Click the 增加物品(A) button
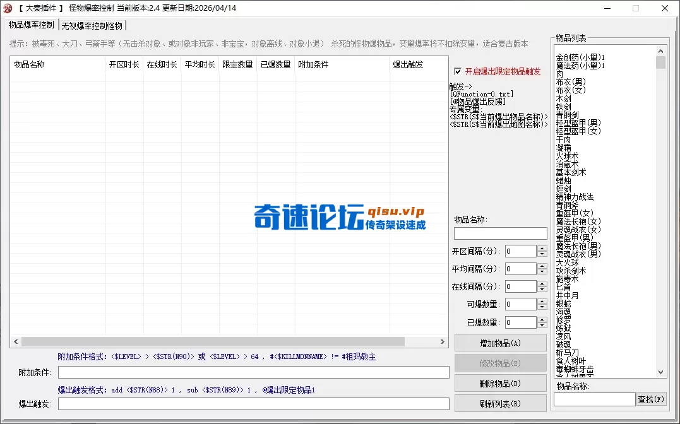680x424 pixels. click(x=500, y=343)
